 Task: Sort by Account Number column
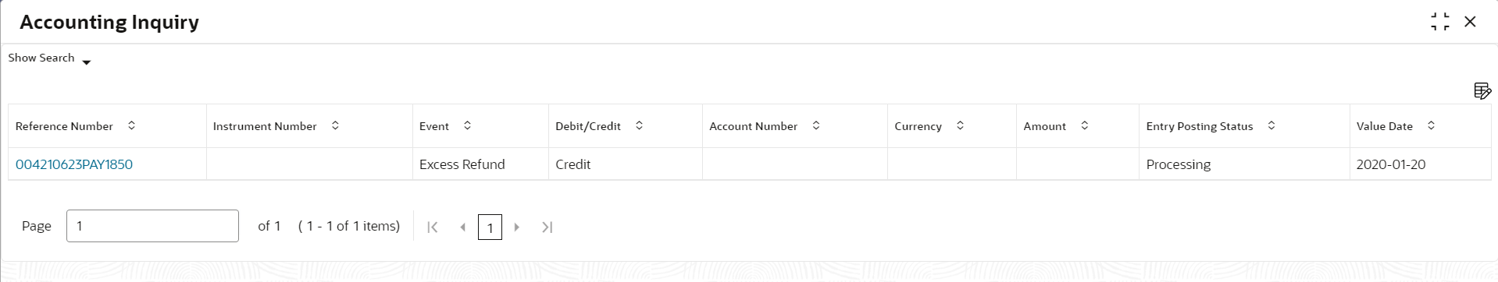click(x=816, y=125)
